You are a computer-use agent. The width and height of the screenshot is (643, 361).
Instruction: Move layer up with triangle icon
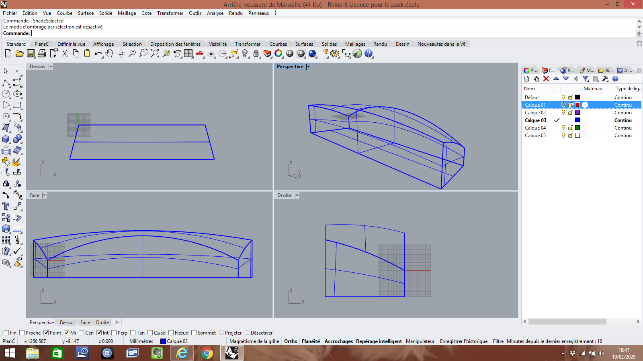[x=556, y=79]
